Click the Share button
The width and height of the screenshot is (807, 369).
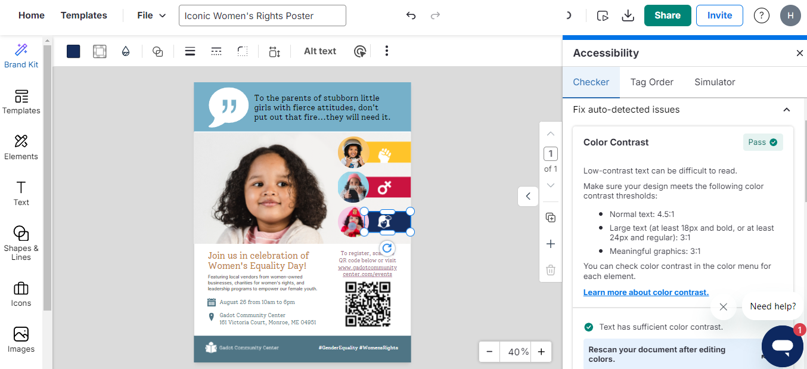coord(668,15)
